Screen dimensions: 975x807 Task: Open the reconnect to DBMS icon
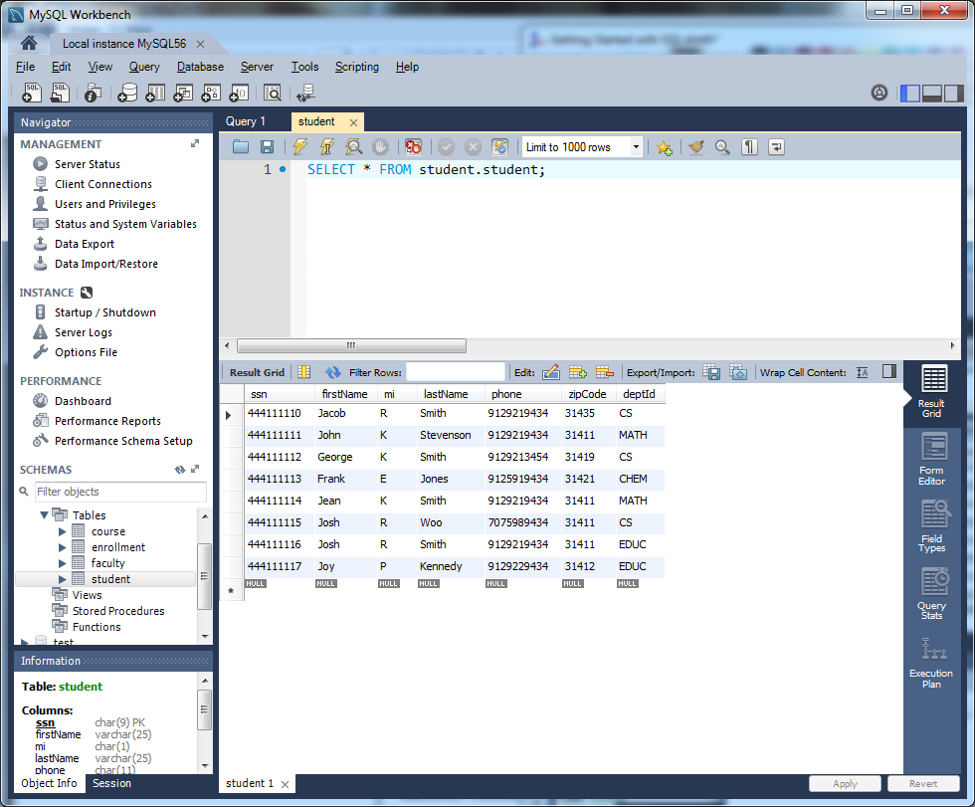pos(305,93)
